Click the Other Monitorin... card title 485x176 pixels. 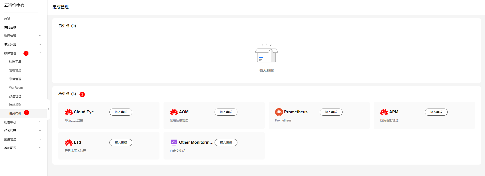click(x=196, y=143)
